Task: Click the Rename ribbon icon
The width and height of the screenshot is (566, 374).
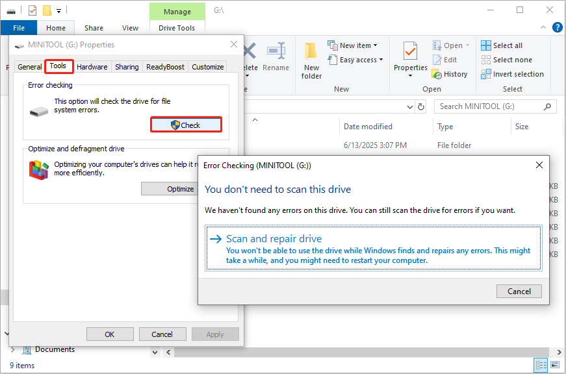Action: tap(276, 57)
